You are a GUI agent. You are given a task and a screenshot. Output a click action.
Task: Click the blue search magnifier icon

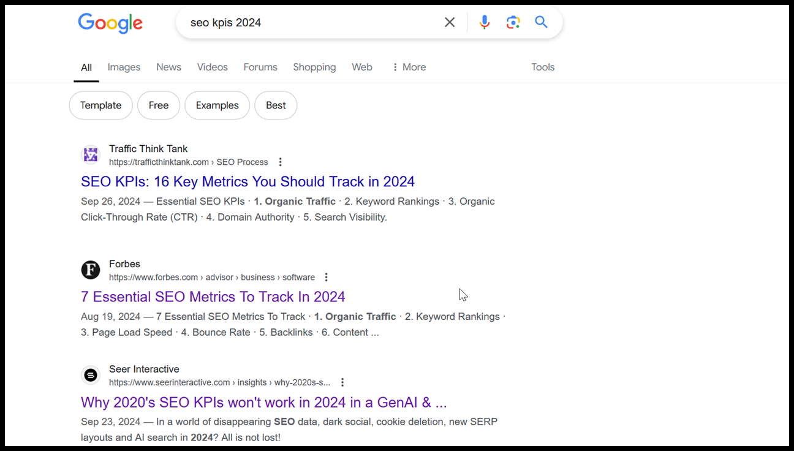(x=541, y=23)
